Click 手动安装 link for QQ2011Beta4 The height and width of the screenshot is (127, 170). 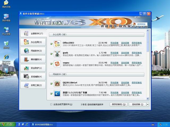click(x=114, y=83)
